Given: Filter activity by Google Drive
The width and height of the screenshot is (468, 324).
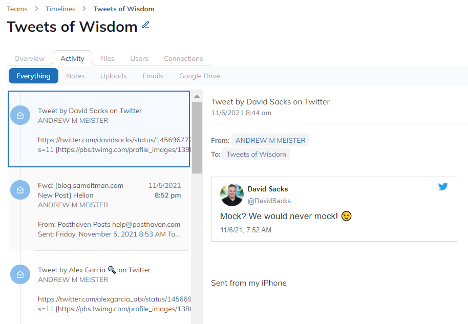Looking at the screenshot, I should [x=199, y=76].
